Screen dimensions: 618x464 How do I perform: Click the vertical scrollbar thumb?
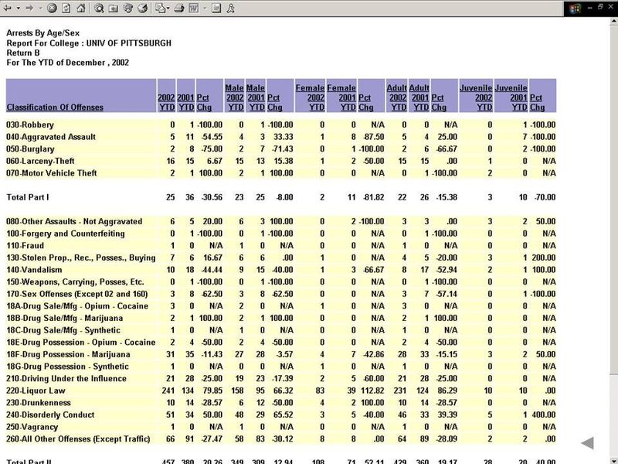coord(613,200)
